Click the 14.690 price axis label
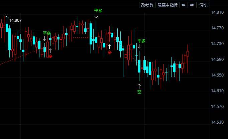 217,59
